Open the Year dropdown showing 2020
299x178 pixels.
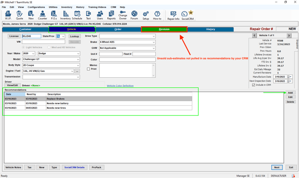[33, 54]
